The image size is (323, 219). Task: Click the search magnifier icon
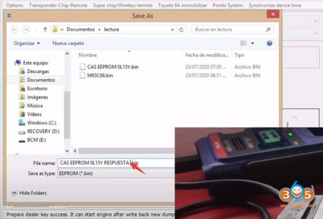pos(269,30)
